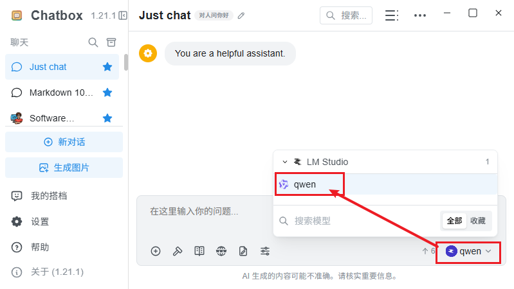The image size is (514, 289).
Task: Click the 生成图片 image generation button
Action: pyautogui.click(x=64, y=168)
